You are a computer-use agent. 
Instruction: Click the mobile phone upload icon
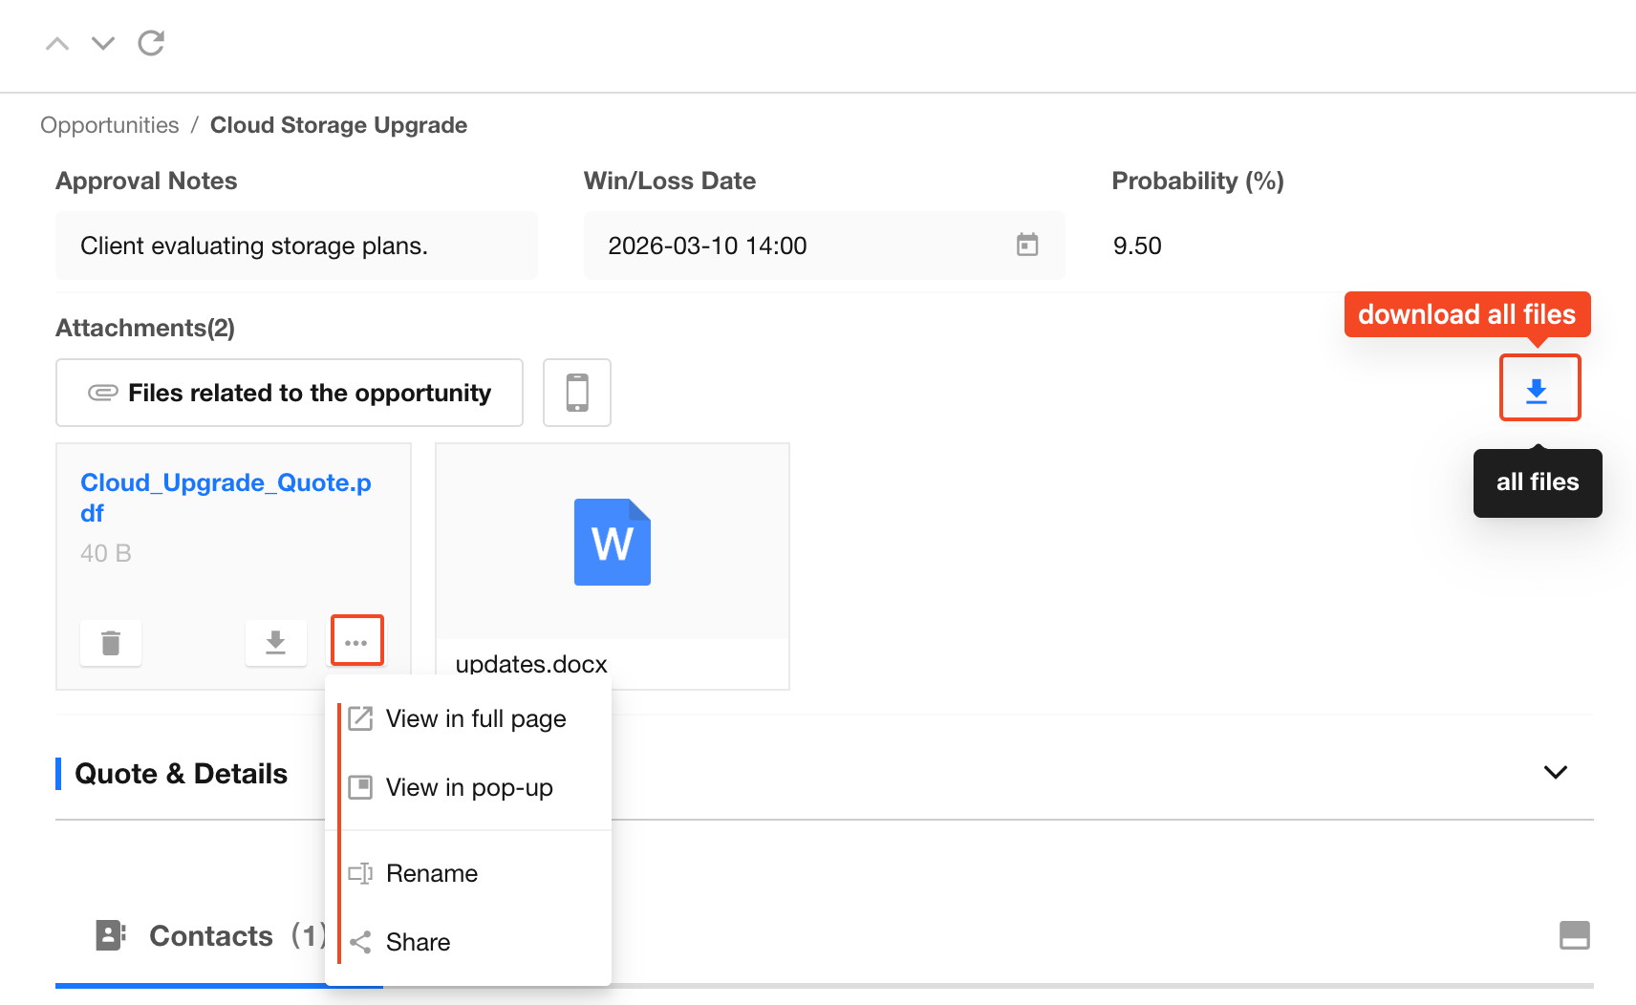[577, 393]
